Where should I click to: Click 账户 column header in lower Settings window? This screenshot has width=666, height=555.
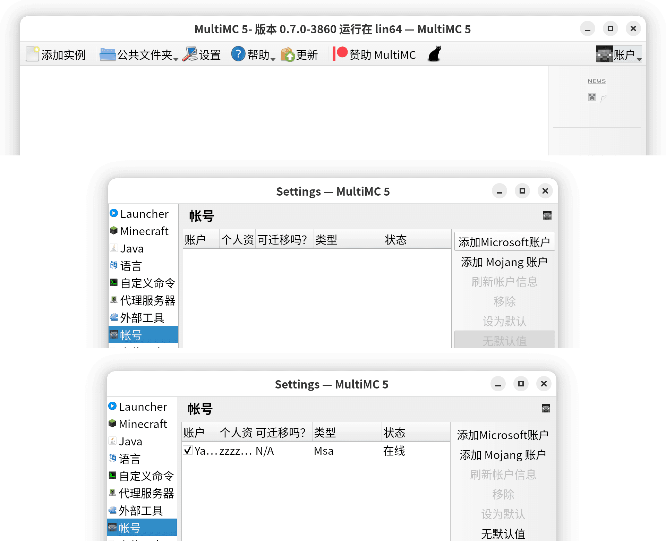click(200, 432)
